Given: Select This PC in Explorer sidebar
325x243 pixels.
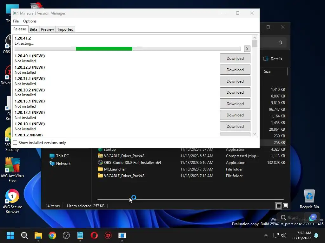Looking at the screenshot, I should point(59,156).
